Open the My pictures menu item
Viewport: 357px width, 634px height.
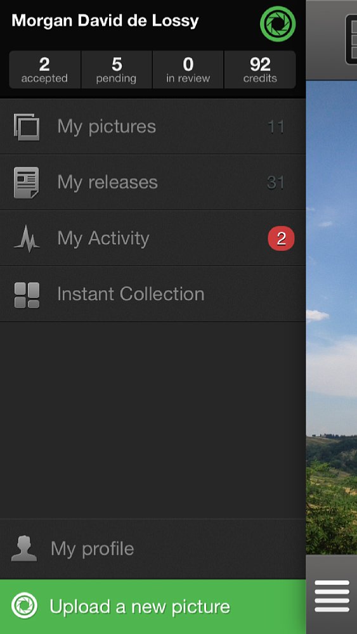pos(153,127)
